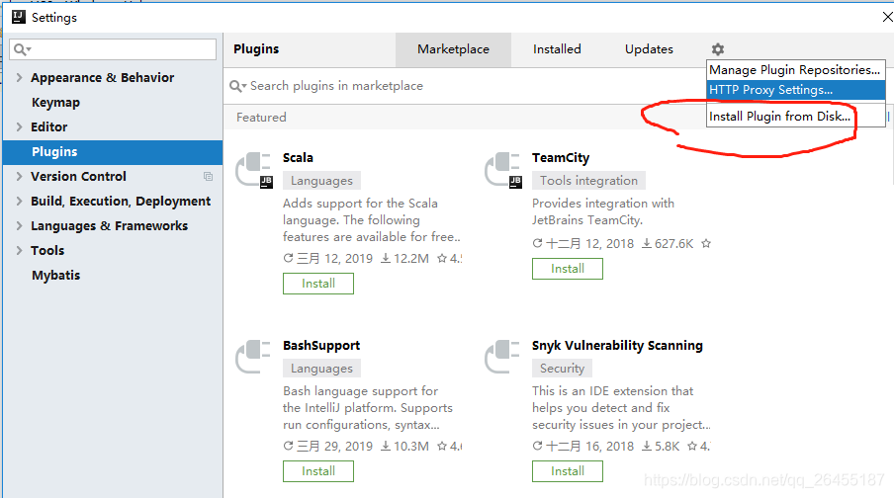Click the IntelliJ logo in the title bar

point(18,17)
